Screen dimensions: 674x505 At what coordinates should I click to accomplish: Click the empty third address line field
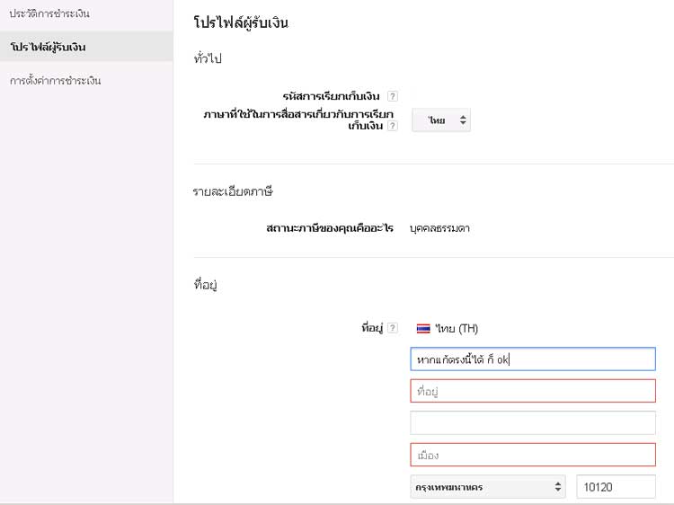pos(532,422)
